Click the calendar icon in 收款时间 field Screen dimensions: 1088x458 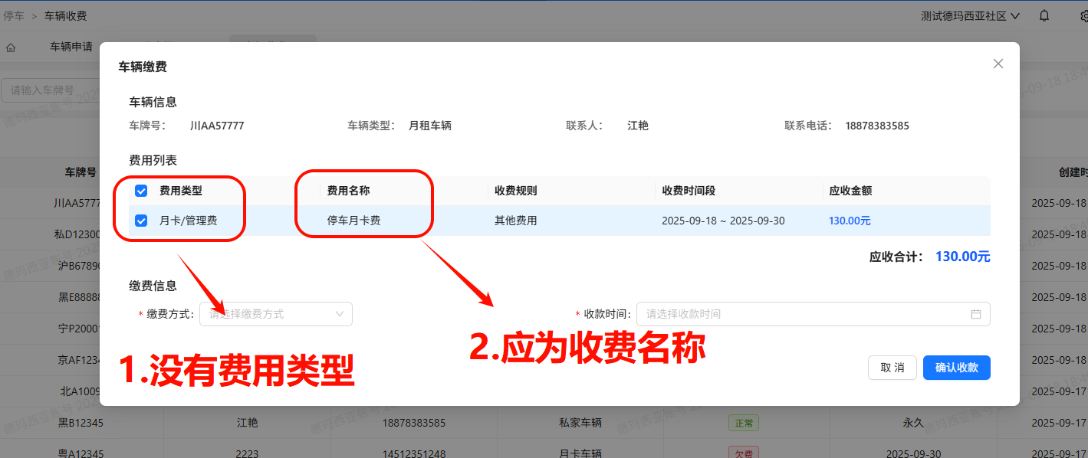click(x=975, y=314)
